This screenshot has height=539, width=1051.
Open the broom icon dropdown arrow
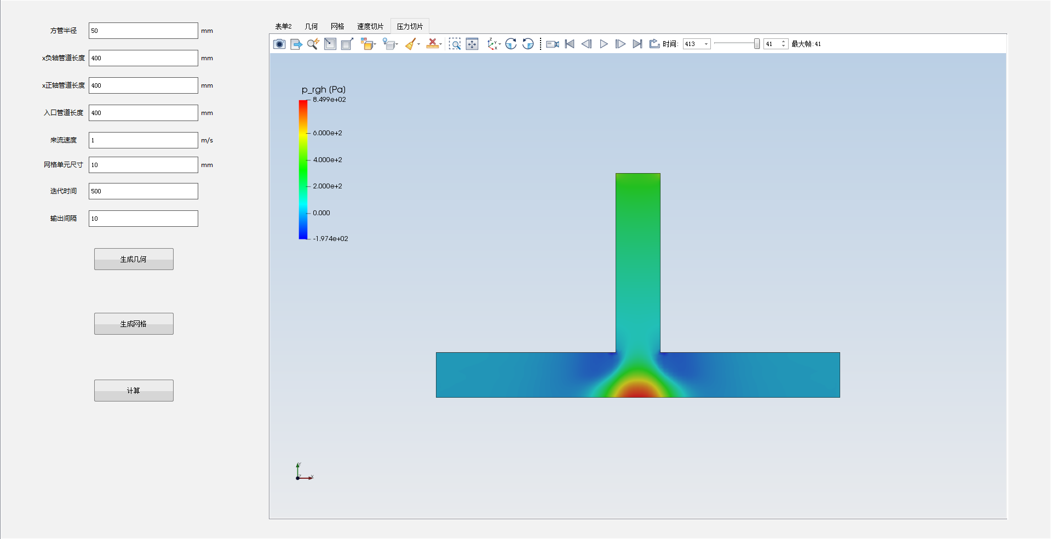click(x=419, y=44)
